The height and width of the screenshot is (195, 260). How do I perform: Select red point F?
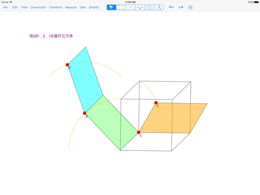click(x=67, y=65)
